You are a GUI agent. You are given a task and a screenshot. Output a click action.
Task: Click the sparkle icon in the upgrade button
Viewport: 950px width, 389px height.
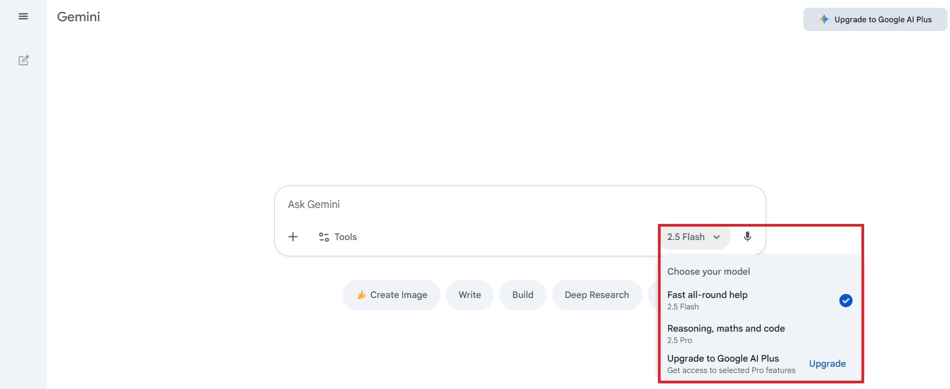pos(824,20)
